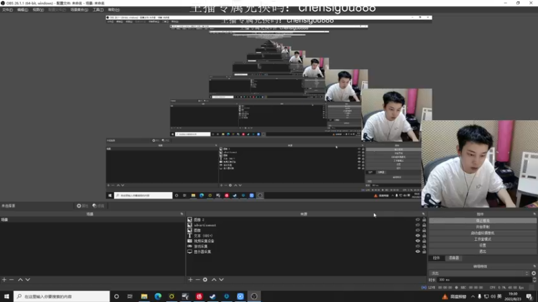This screenshot has height=302, width=538.
Task: Pop out the controls dock via header icon
Action: tap(534, 214)
